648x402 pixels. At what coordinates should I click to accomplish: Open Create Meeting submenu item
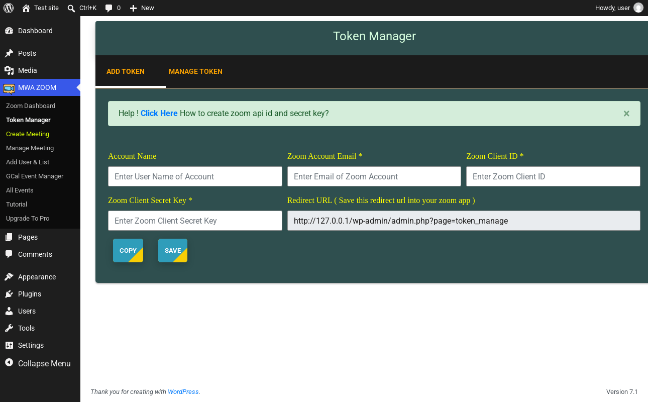point(28,134)
